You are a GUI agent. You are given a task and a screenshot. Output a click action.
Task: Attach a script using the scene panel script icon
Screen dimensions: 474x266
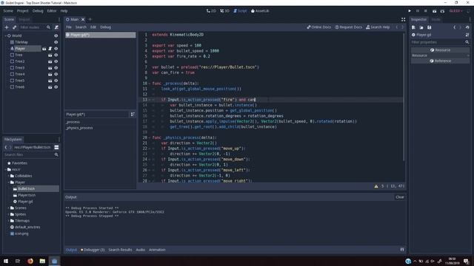pos(56,27)
